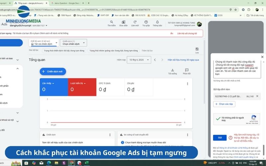
Task: Click the support message text area
Action: (237, 69)
